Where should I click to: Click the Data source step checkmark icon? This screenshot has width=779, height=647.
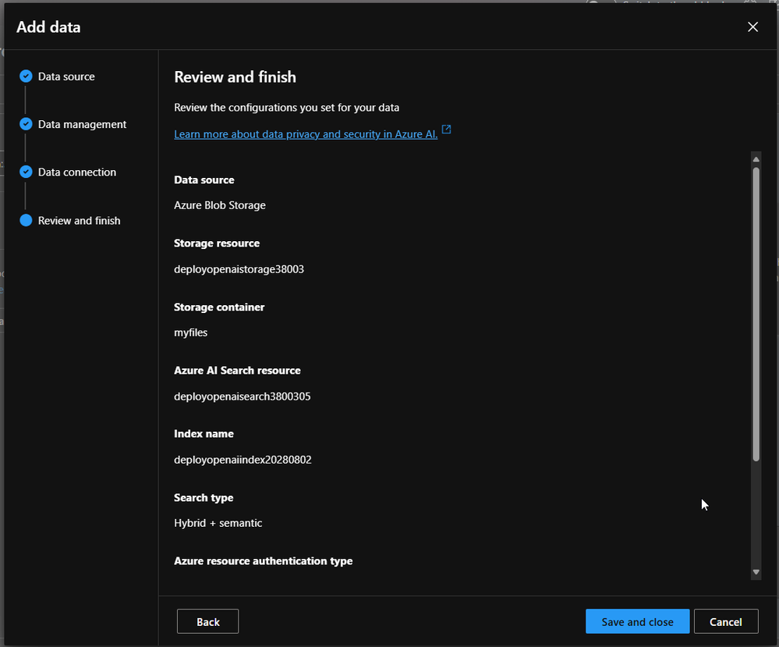[x=26, y=76]
